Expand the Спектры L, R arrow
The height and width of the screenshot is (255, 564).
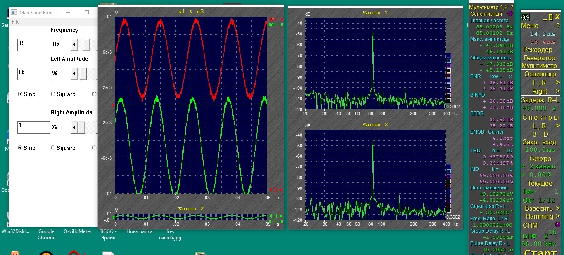click(558, 126)
